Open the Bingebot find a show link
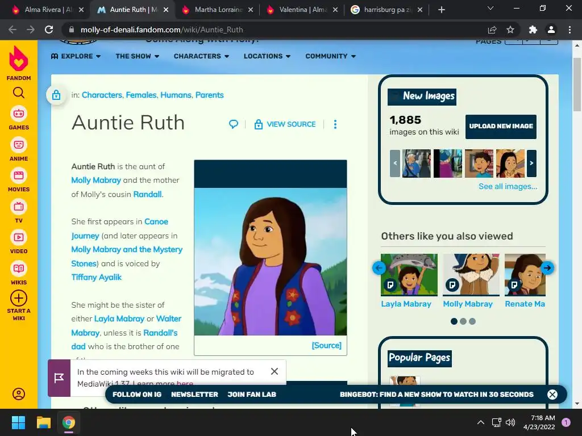This screenshot has height=436, width=582. (436, 395)
